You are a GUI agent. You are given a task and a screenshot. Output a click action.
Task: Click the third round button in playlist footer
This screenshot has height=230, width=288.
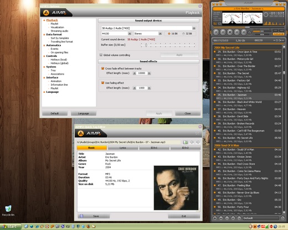227,218
